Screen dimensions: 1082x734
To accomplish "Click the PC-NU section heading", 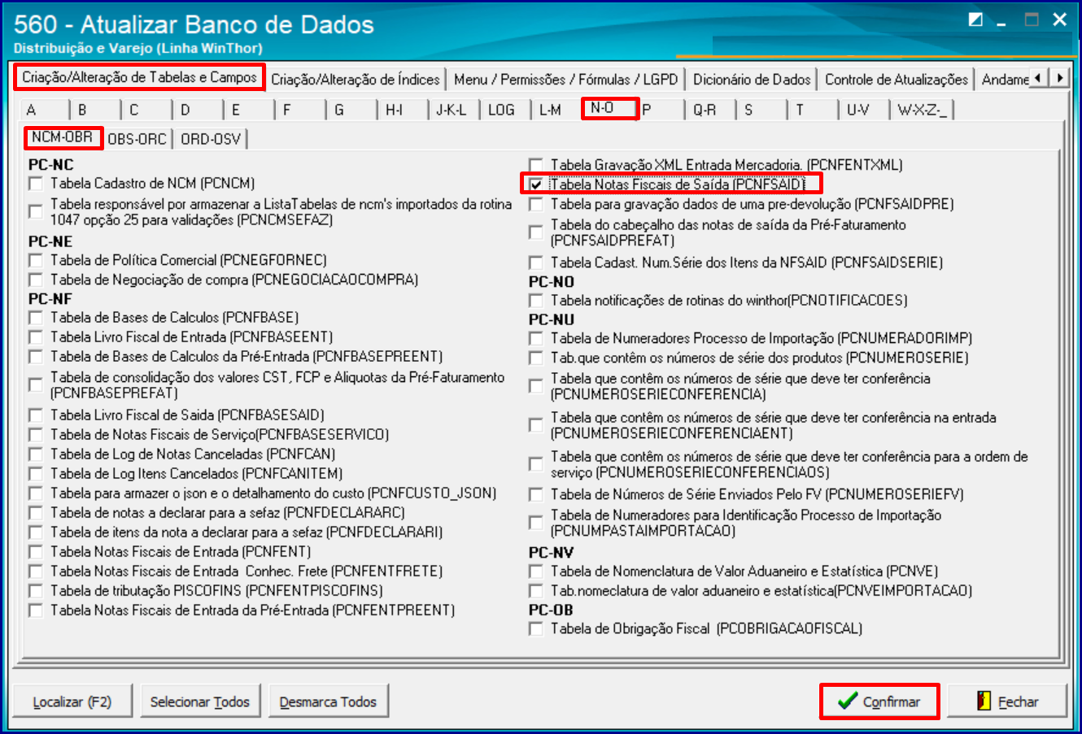I will 552,319.
